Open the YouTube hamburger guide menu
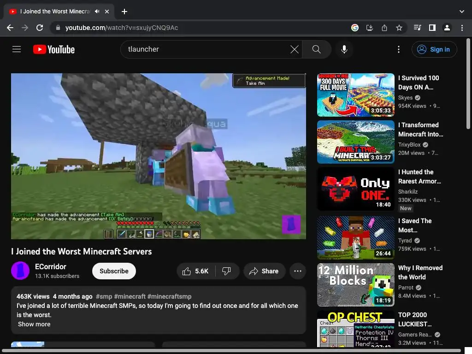Screen dimensions: 472x354 [17, 49]
